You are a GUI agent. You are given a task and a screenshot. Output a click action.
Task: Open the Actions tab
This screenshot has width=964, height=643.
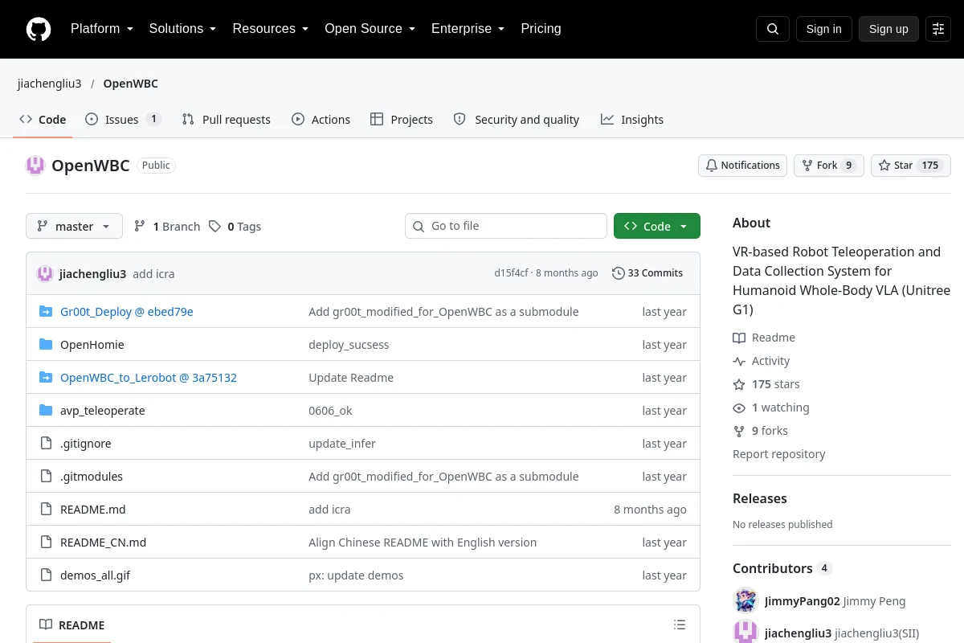pos(321,120)
